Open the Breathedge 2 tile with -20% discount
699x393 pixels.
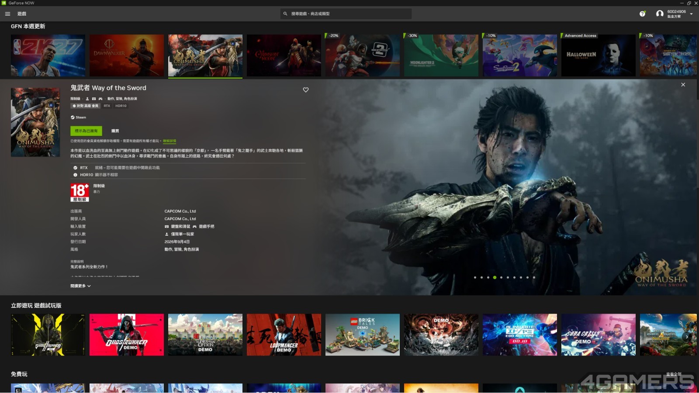click(363, 55)
